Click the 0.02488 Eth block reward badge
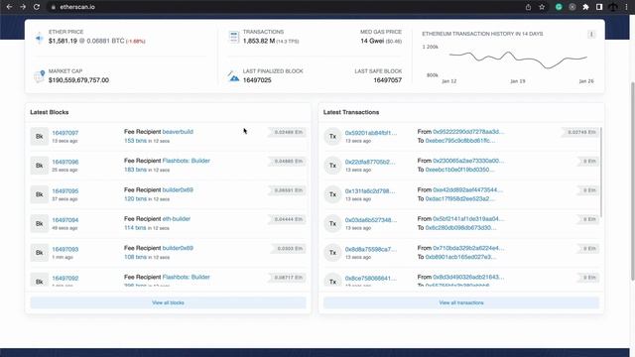This screenshot has width=635, height=357. point(288,132)
